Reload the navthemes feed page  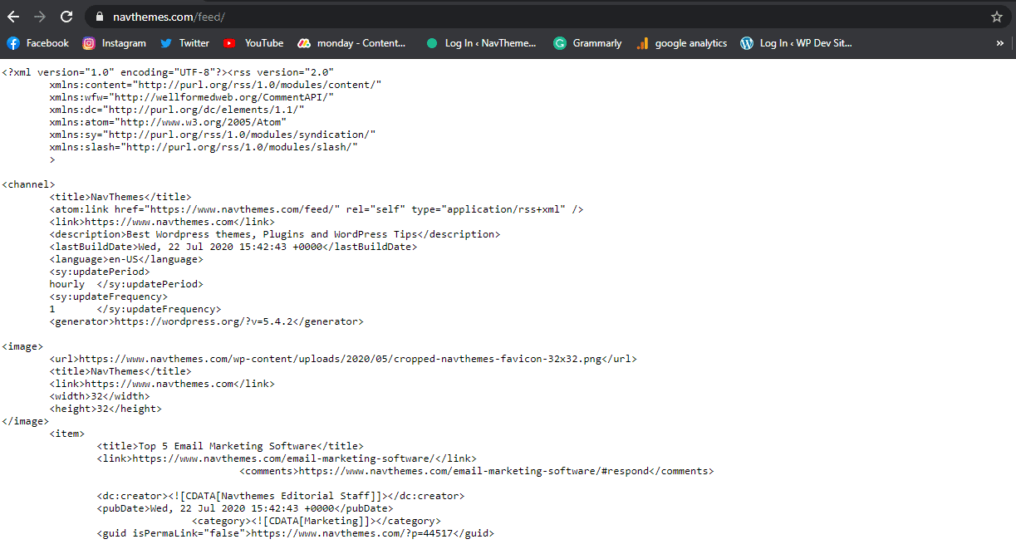[66, 17]
